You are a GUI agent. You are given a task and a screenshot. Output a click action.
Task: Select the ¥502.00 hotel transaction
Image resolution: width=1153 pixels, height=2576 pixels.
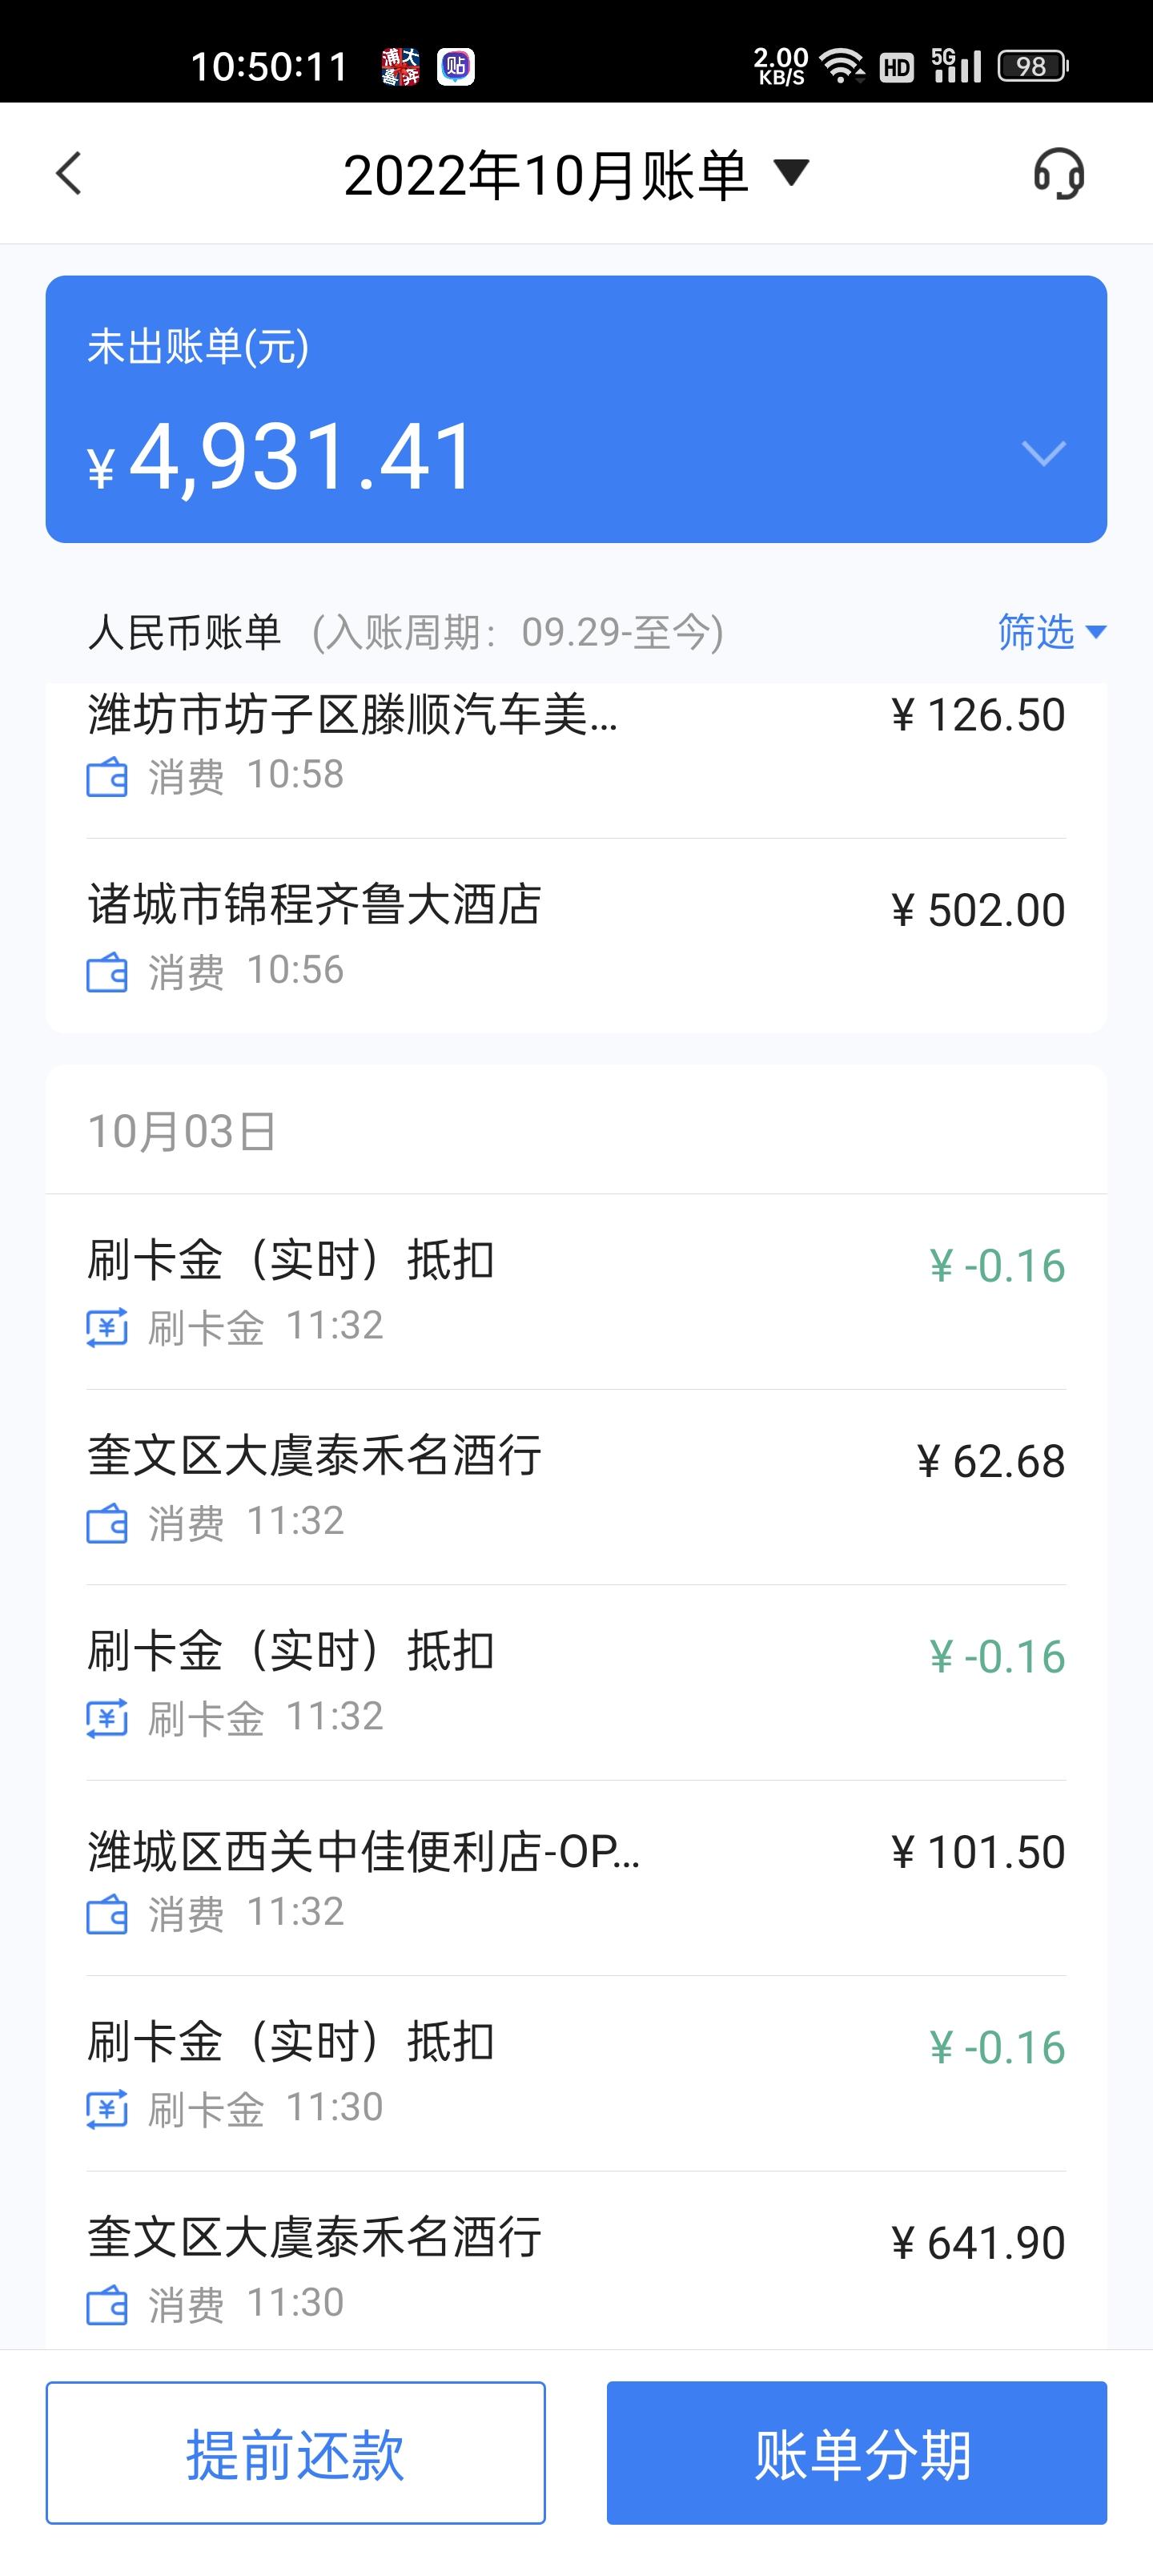(x=576, y=936)
